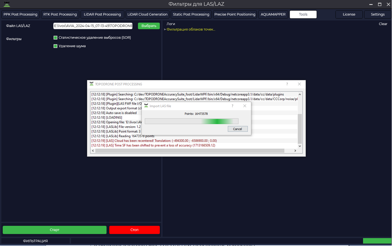Viewport: 392px width, 246px height.
Task: Select the Precise Point Positioning tab
Action: [235, 14]
